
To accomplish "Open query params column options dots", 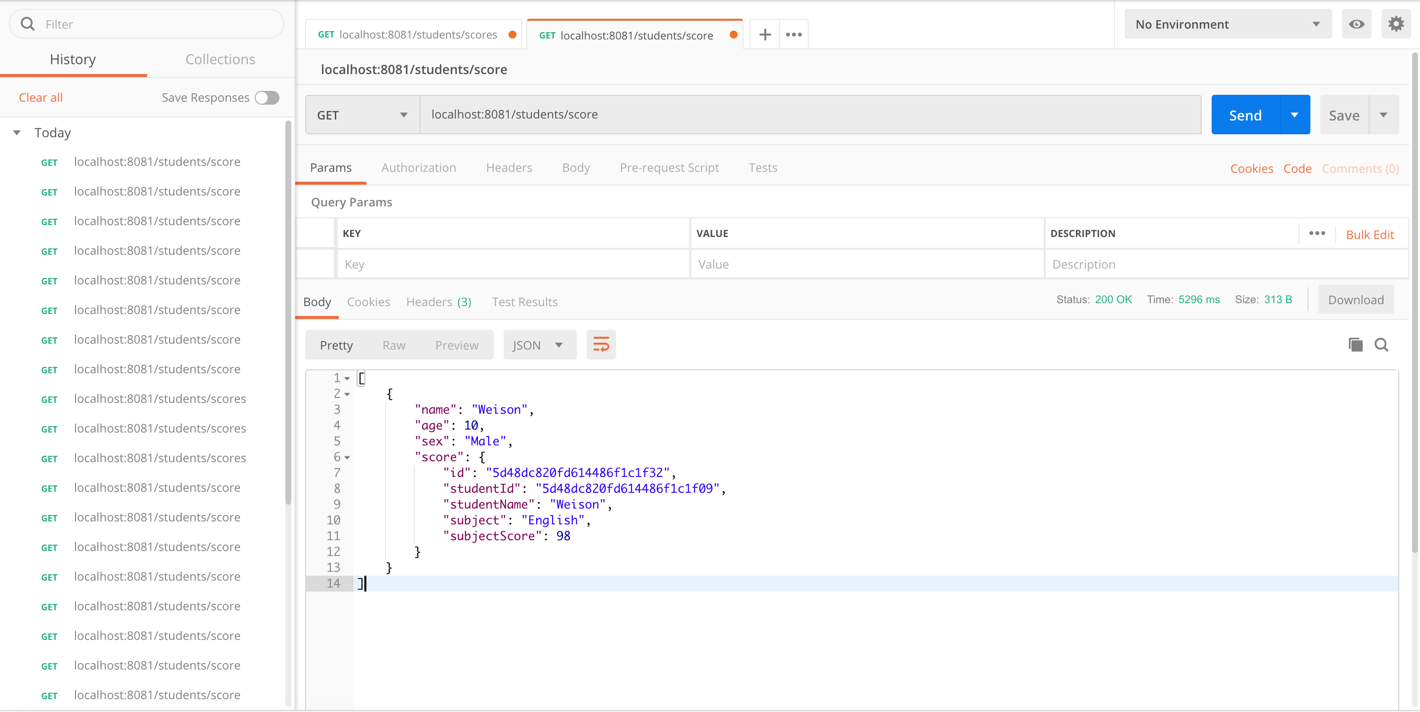I will click(x=1316, y=234).
